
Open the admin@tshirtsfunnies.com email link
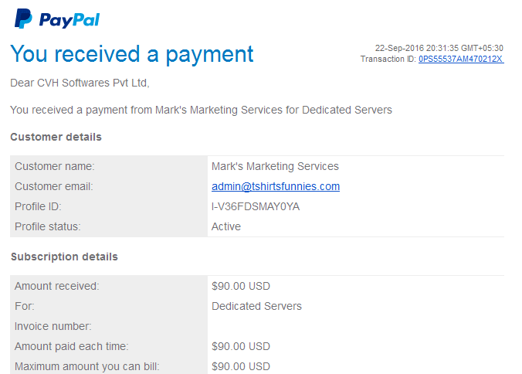pyautogui.click(x=276, y=186)
